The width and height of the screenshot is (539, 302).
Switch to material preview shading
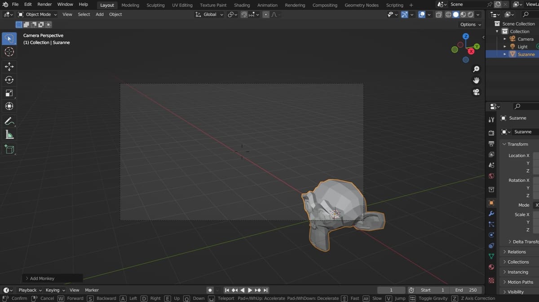pyautogui.click(x=463, y=14)
